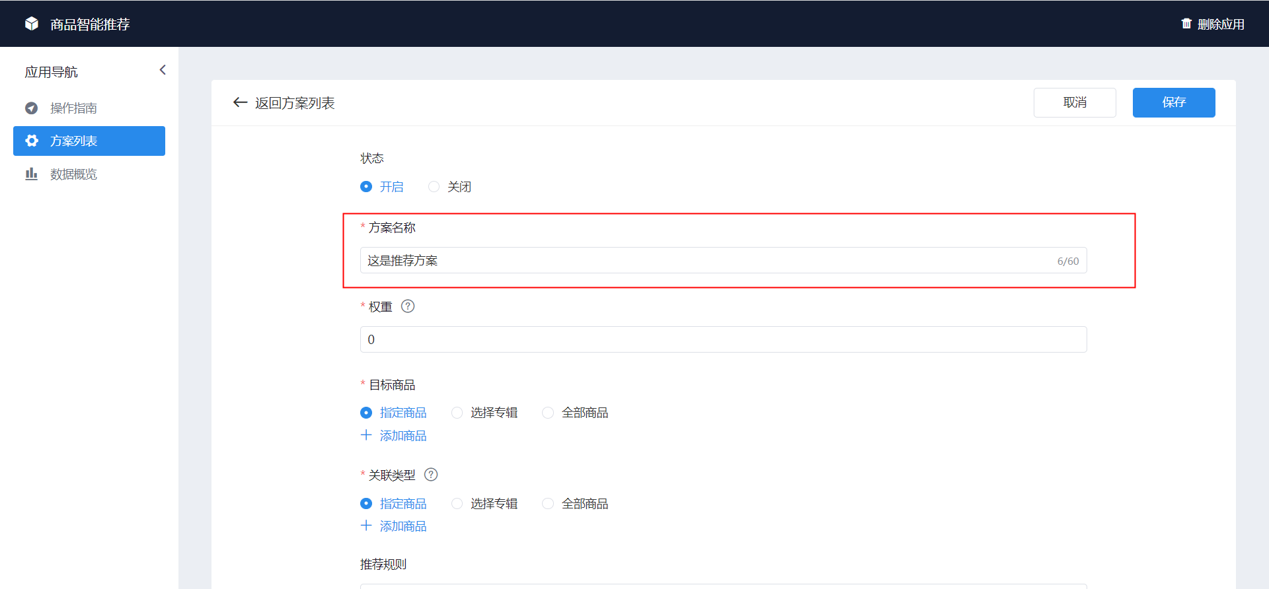Select 选择专辑 under 目标商品
Viewport: 1269px width, 589px height.
(x=457, y=413)
